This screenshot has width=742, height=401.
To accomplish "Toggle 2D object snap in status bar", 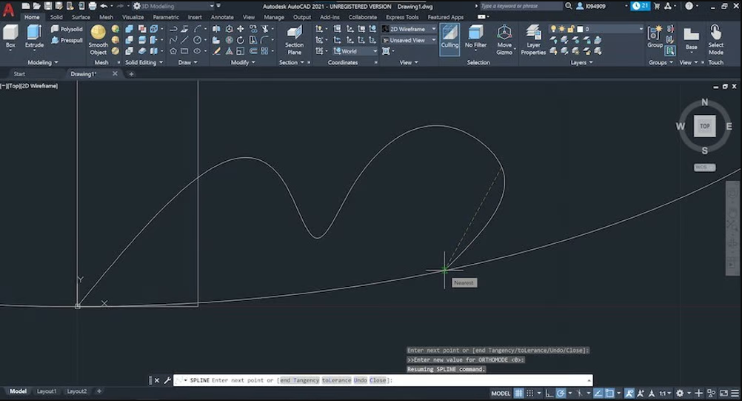I will [x=609, y=393].
